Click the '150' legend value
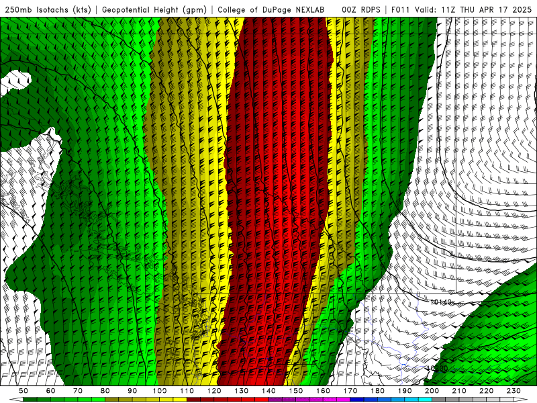Screen dimensions: 537x403 point(296,391)
